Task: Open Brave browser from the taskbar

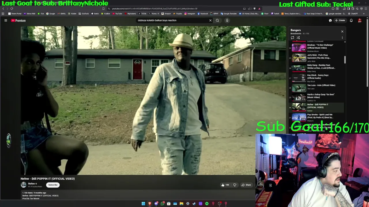Action: point(150,204)
